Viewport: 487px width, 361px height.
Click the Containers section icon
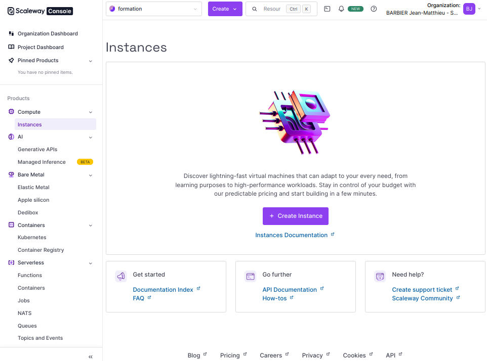pos(11,225)
